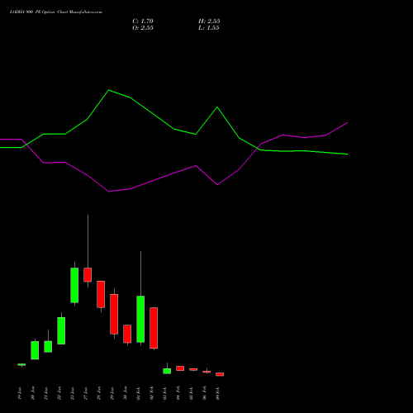Click the small green candle above 19 Jan
This screenshot has width=413, height=413.
point(21,364)
